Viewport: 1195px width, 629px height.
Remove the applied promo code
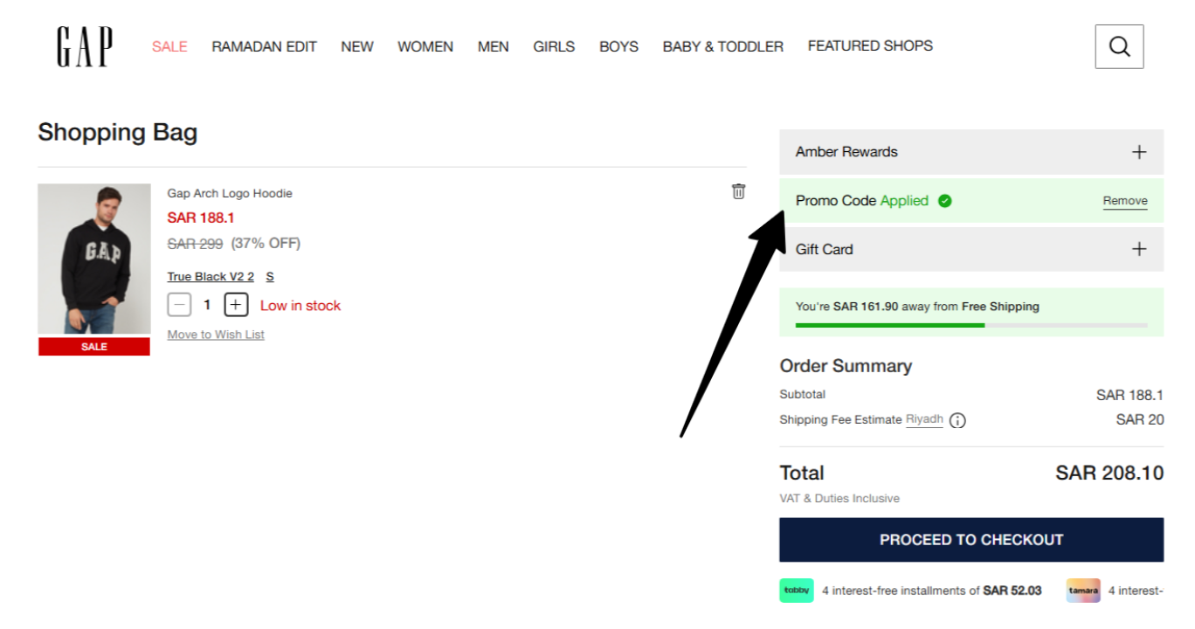1125,201
